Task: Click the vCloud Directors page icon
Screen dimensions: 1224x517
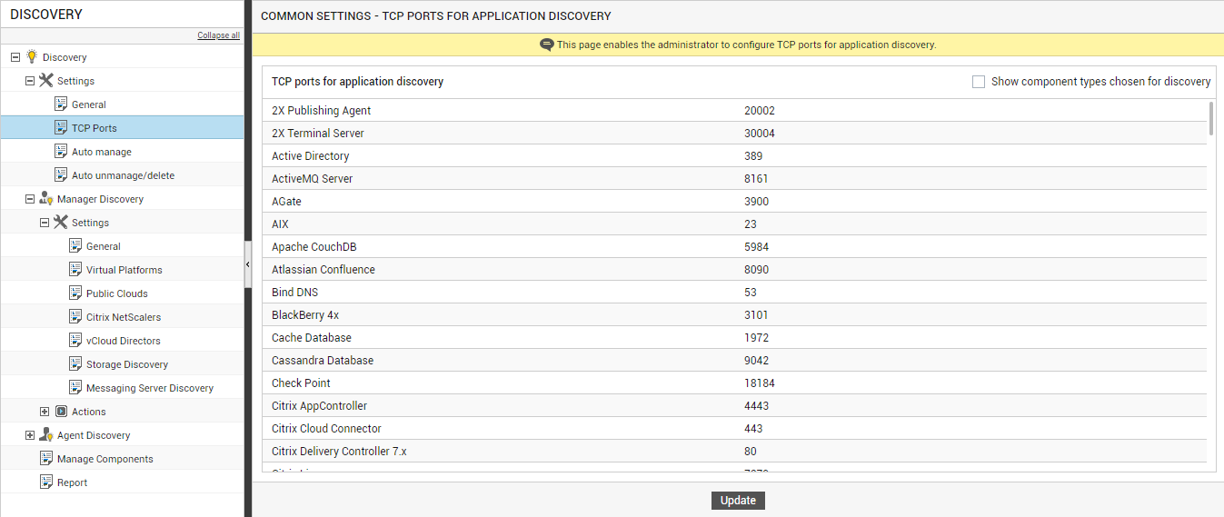Action: (75, 340)
